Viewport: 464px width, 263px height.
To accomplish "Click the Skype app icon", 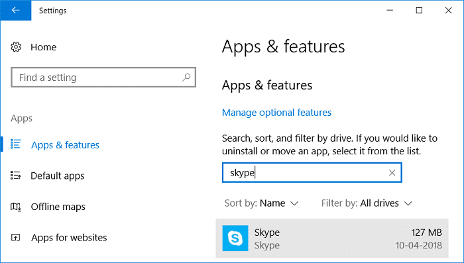I will 235,238.
